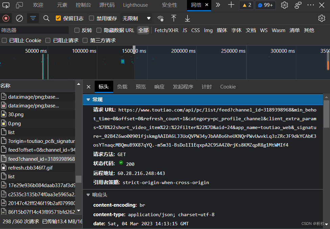
Task: Export HAR file download arrow
Action: 187,19
